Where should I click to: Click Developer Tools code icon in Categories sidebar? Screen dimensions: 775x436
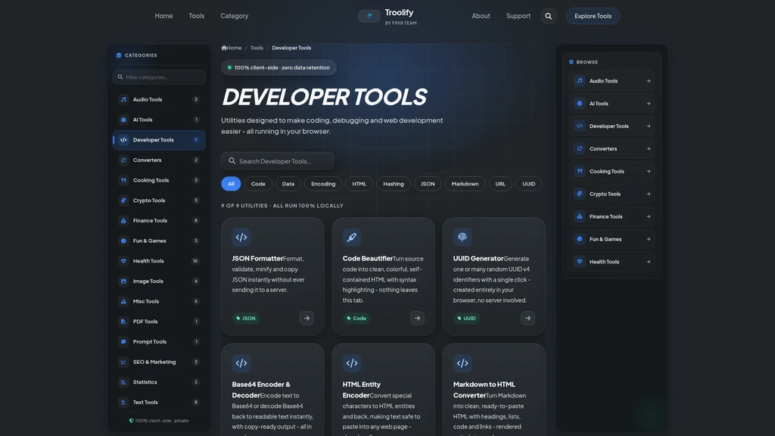click(123, 140)
